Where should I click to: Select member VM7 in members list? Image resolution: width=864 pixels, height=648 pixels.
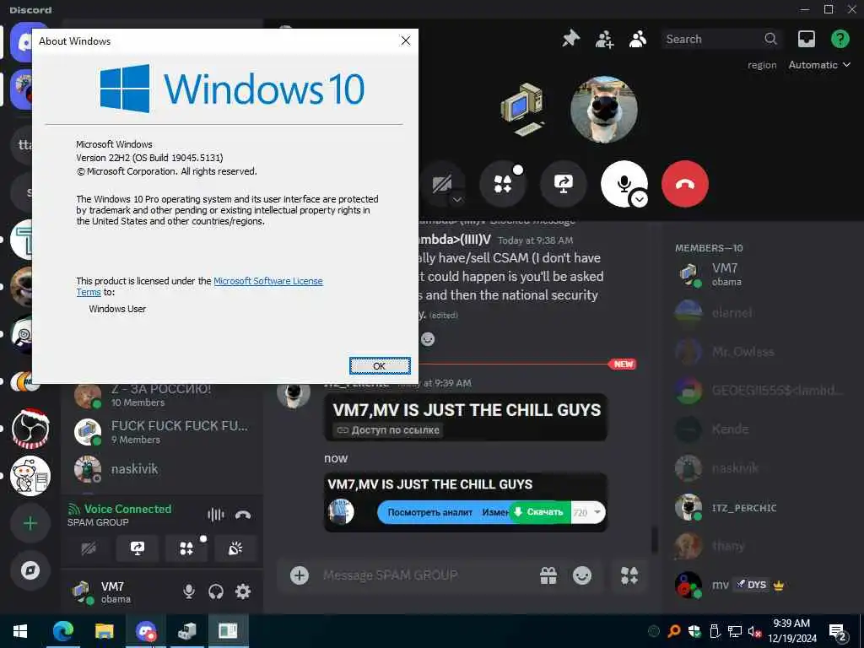(760, 274)
